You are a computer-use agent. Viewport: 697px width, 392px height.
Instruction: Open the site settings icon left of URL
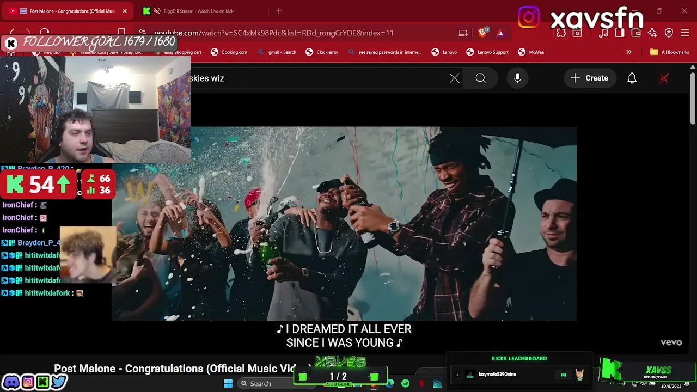point(143,33)
